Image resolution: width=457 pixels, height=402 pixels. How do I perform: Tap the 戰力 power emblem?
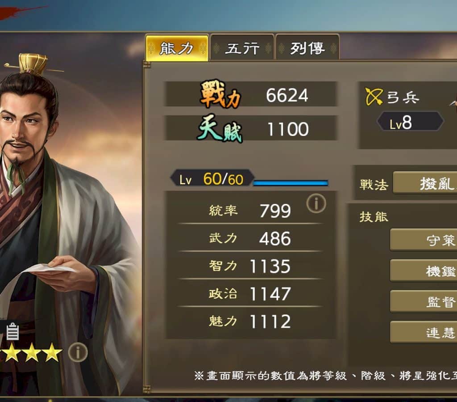tap(220, 94)
